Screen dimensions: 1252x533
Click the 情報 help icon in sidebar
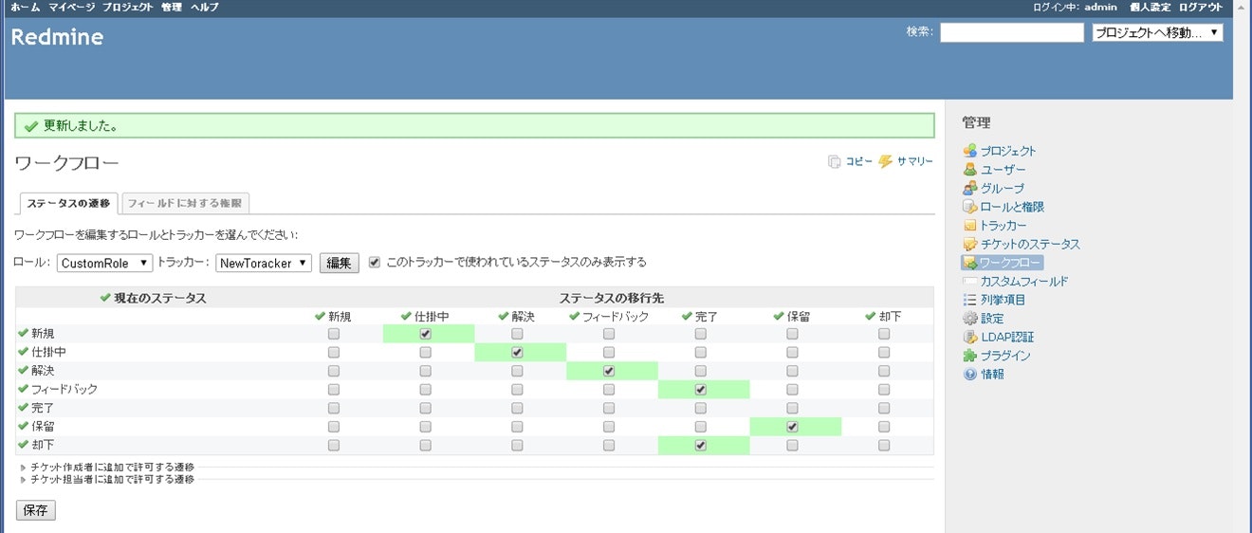pos(969,375)
